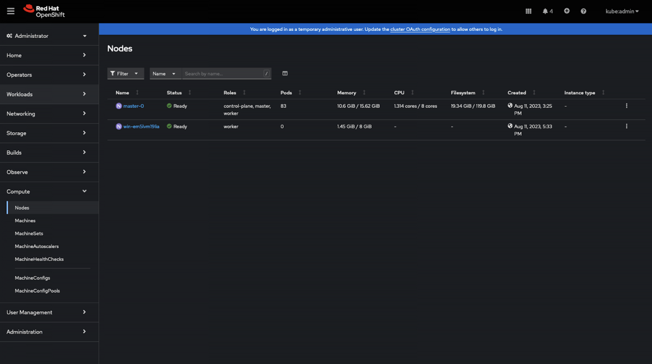The width and height of the screenshot is (652, 364).
Task: Open the MachineConfigPools page
Action: point(37,290)
